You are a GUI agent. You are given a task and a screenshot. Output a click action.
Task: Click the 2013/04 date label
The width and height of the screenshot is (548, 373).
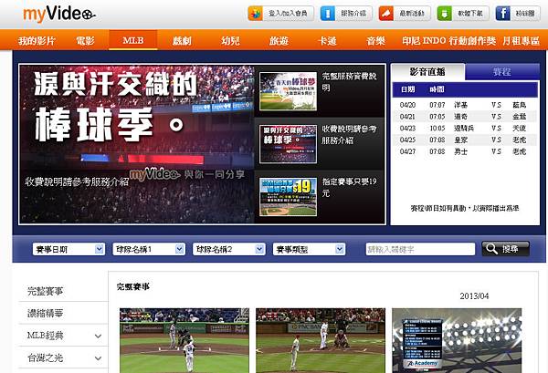click(474, 296)
